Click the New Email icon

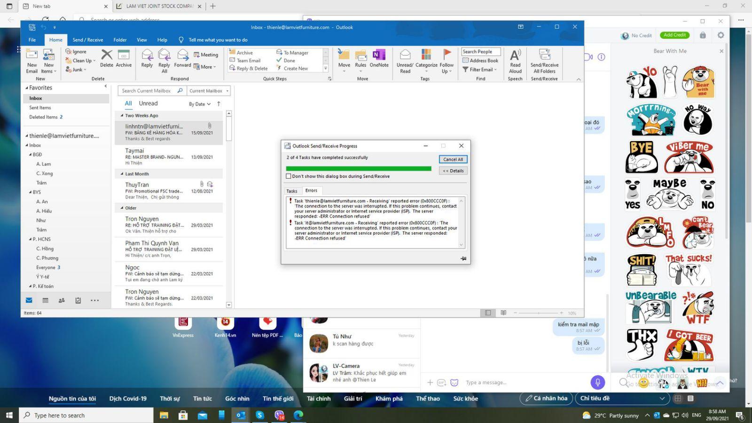click(x=31, y=55)
